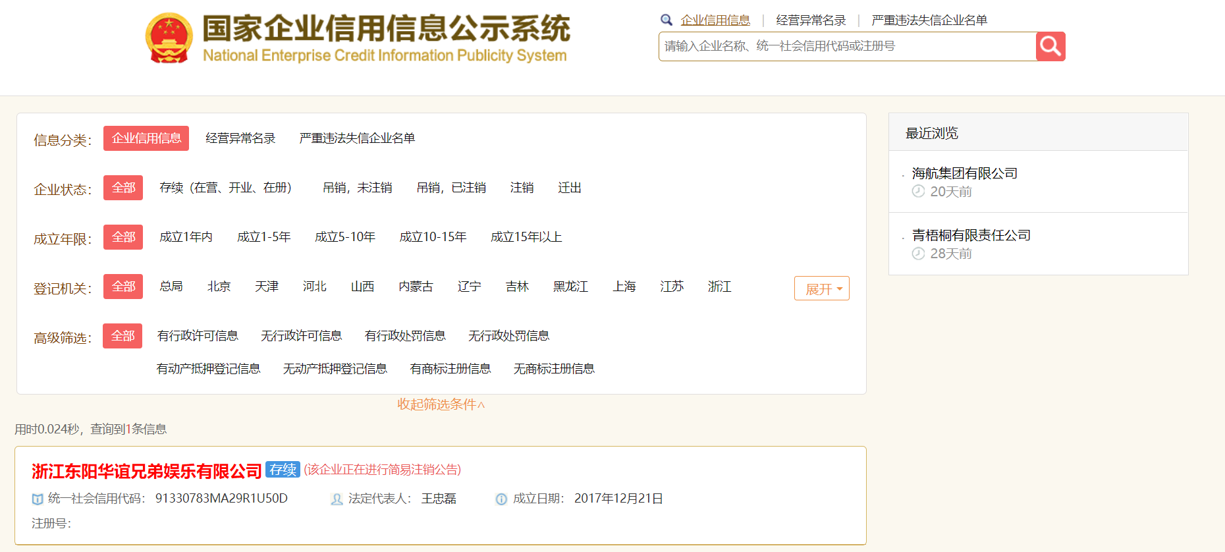This screenshot has width=1225, height=552.
Task: Choose 总局 registration authority
Action: click(171, 287)
